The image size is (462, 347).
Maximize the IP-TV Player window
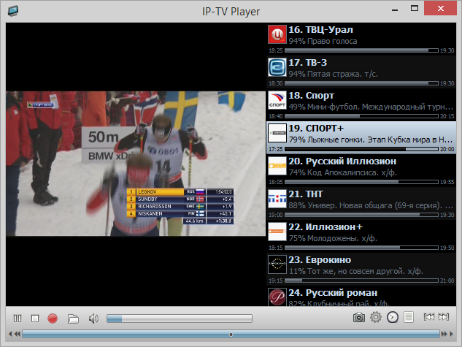point(415,8)
